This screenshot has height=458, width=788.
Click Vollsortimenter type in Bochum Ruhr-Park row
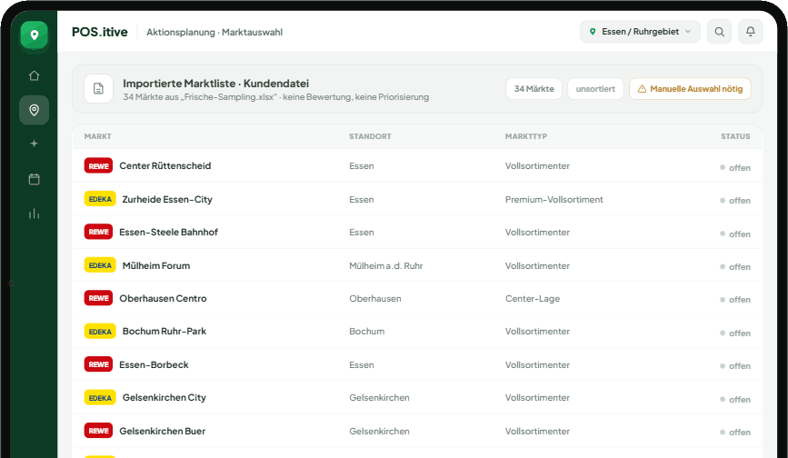(x=537, y=332)
